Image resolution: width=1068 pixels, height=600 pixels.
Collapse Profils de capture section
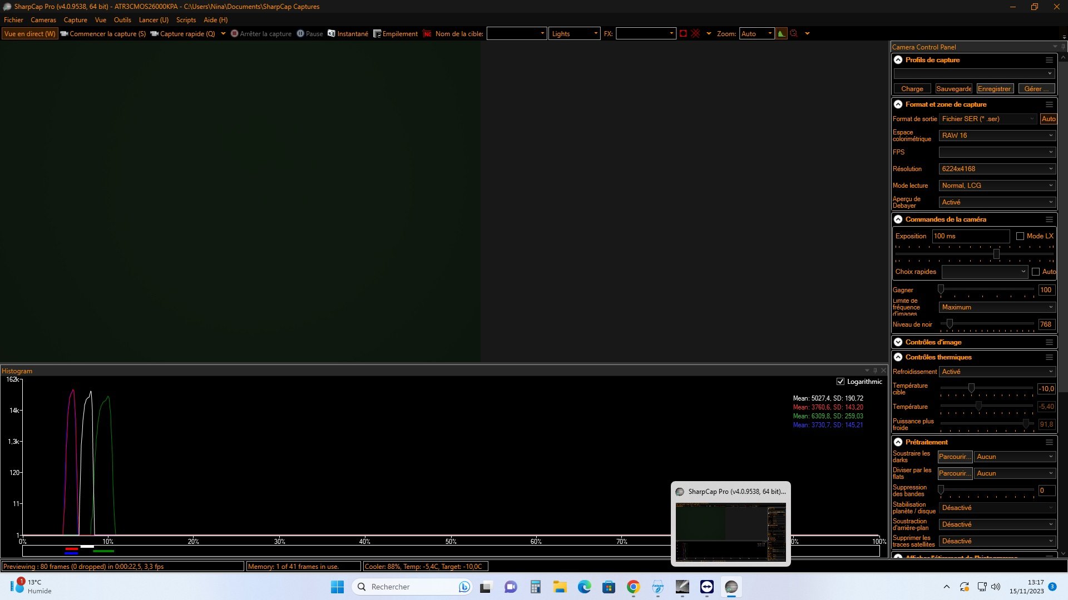click(898, 60)
